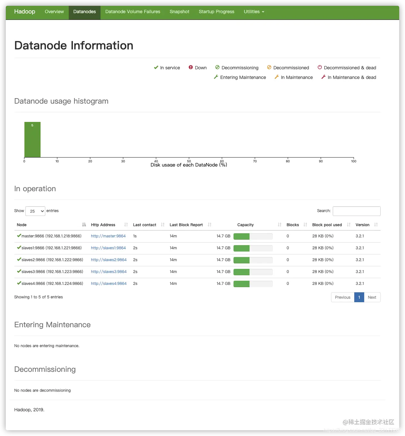Click the slaves2:9866 (192.168.1.222:9866) node text

click(52, 260)
